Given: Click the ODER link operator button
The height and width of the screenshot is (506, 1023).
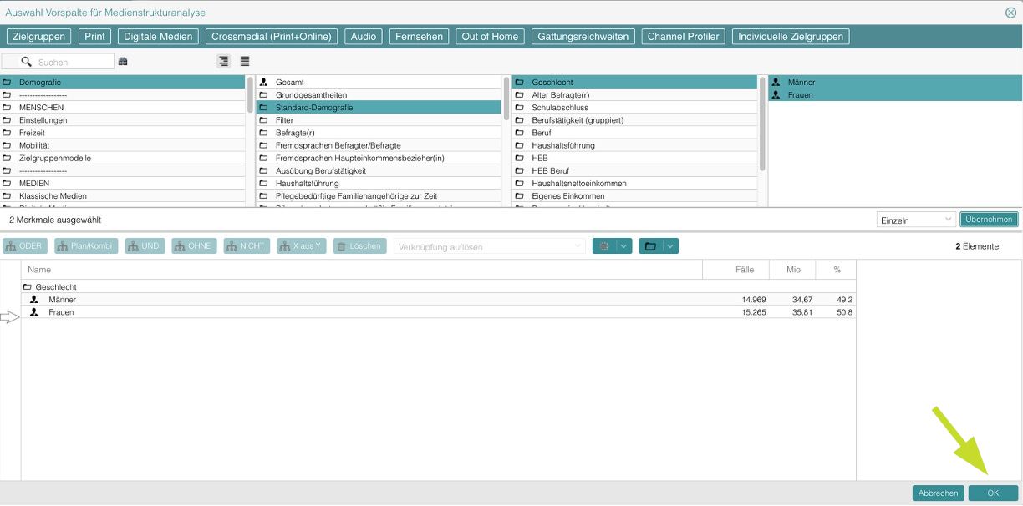Looking at the screenshot, I should click(x=25, y=246).
